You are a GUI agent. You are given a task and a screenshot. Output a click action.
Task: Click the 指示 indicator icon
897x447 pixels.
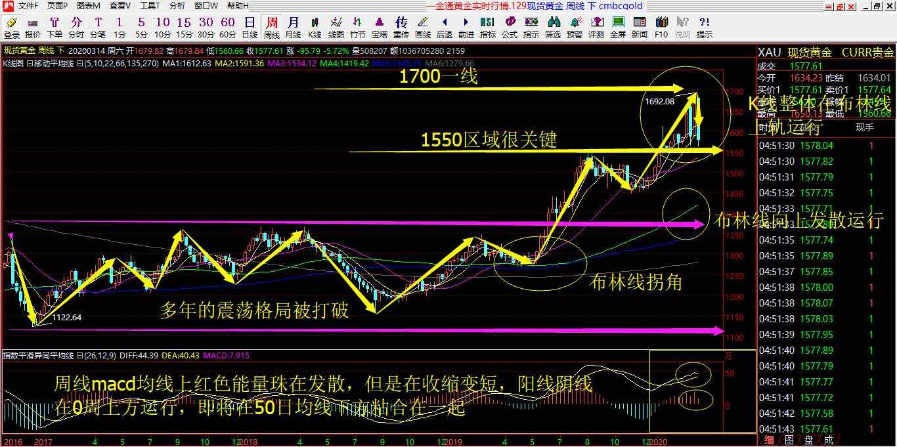[x=531, y=28]
